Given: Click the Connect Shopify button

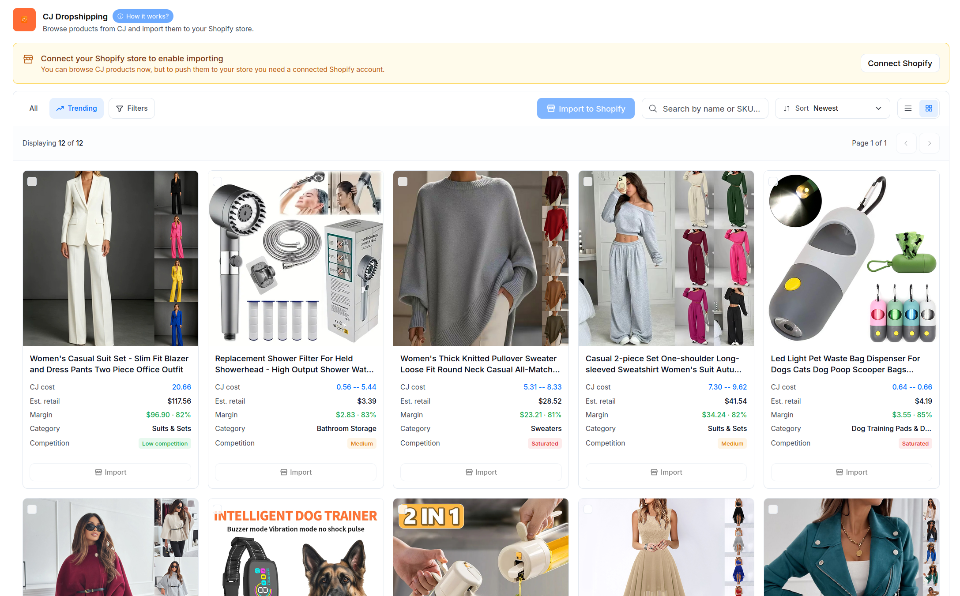Looking at the screenshot, I should point(900,64).
